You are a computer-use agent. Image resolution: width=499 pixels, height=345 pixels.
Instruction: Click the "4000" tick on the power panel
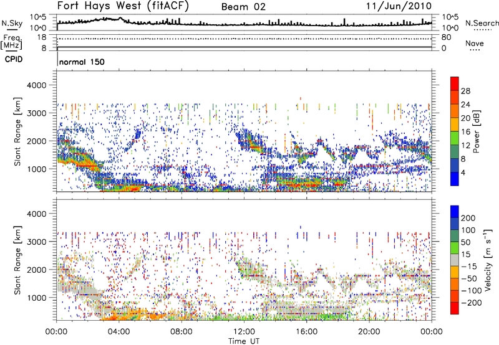tap(37, 85)
